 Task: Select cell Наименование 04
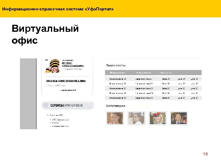[118, 93]
